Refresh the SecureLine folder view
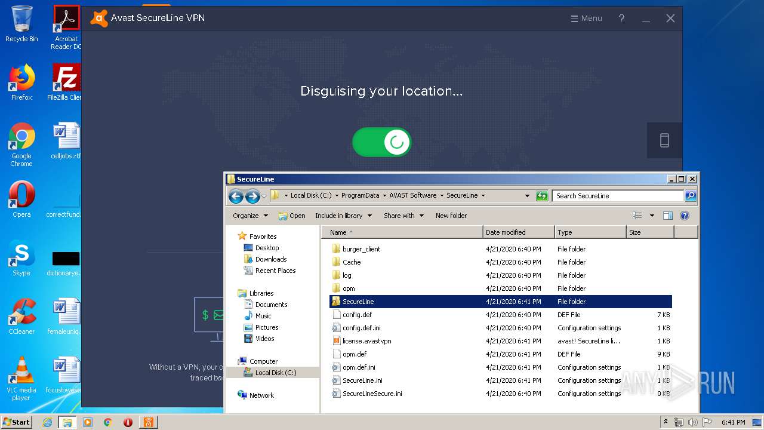 (x=542, y=195)
